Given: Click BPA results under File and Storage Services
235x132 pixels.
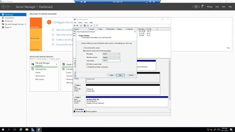Looking at the screenshot, I should point(40,79).
